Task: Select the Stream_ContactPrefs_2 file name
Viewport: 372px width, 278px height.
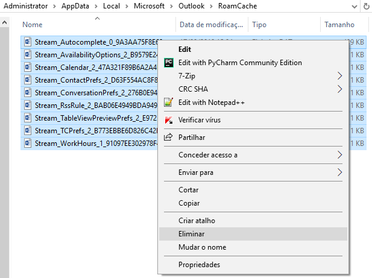Action: (x=96, y=80)
